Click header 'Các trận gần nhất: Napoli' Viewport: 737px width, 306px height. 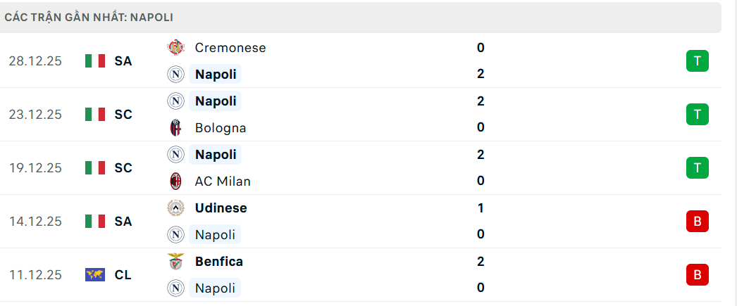89,17
